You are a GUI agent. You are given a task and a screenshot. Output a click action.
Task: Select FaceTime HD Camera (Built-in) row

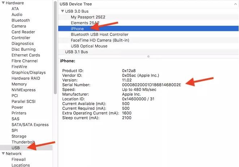coord(148,40)
